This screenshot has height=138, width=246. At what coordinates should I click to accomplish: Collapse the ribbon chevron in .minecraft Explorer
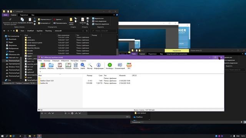[114, 15]
